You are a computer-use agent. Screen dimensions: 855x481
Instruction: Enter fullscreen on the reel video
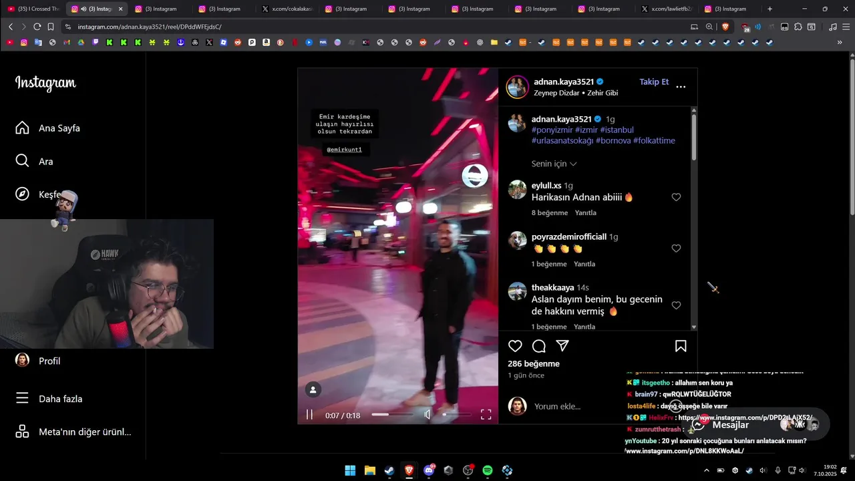point(486,415)
